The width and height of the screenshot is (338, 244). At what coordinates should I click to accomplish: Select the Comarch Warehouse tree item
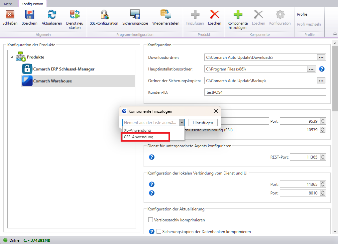pos(78,81)
